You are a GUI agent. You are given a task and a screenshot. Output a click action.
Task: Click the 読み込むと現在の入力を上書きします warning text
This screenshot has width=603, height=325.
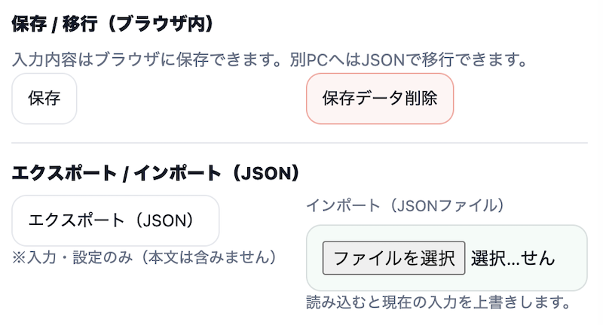(437, 302)
